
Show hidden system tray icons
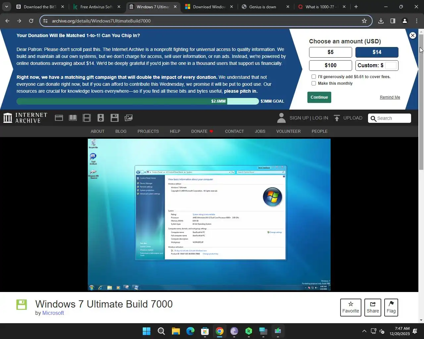pyautogui.click(x=364, y=331)
